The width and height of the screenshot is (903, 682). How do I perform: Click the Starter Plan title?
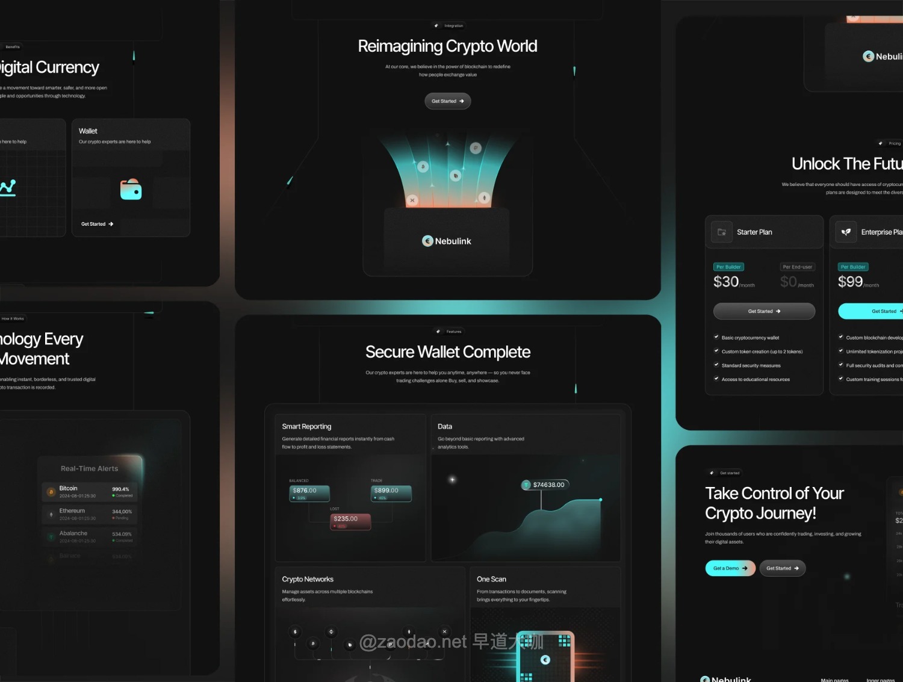point(754,232)
